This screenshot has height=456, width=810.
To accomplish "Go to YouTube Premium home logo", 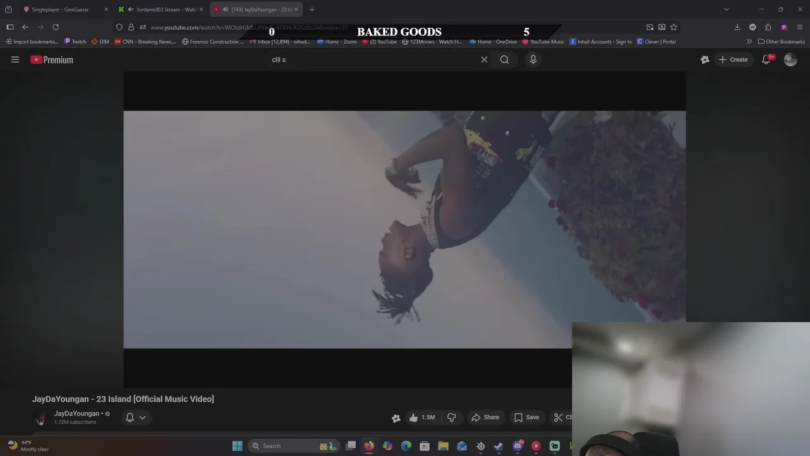I will coord(52,60).
